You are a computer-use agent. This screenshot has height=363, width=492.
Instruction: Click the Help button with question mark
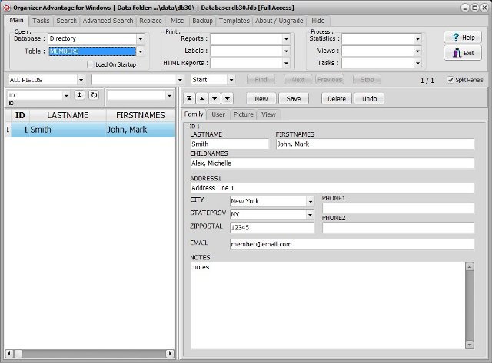click(x=463, y=38)
